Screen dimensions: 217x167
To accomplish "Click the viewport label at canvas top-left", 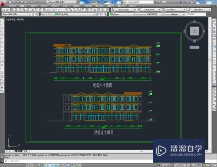I will (15, 20).
